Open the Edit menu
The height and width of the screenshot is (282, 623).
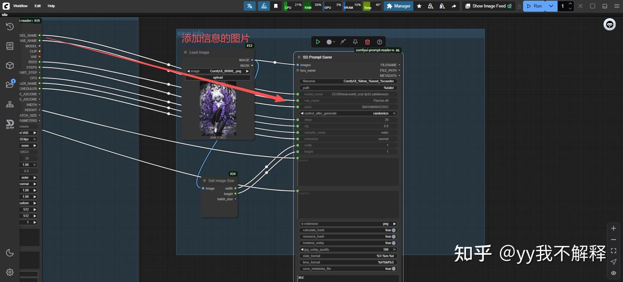pyautogui.click(x=38, y=6)
